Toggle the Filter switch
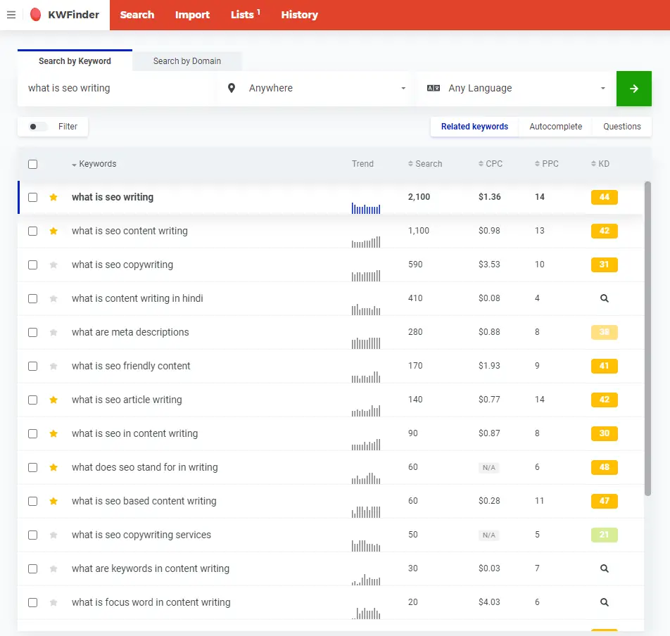The image size is (670, 636). click(x=37, y=127)
